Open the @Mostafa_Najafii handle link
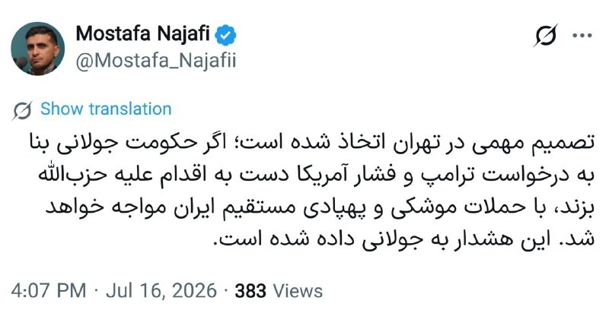Image resolution: width=609 pixels, height=316 pixels. [156, 61]
